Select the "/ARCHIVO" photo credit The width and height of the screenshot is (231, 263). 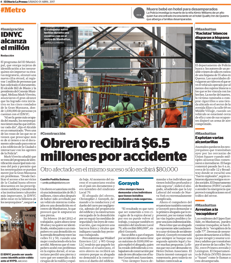pos(22,261)
